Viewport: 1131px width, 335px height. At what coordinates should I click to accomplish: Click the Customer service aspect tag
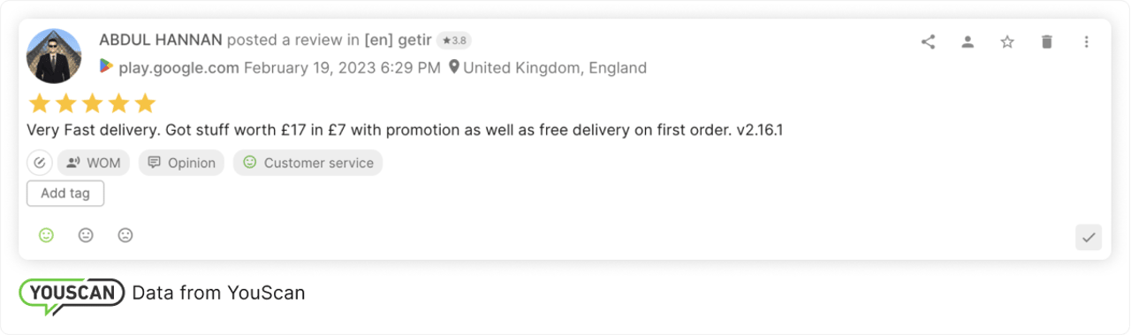(x=307, y=163)
